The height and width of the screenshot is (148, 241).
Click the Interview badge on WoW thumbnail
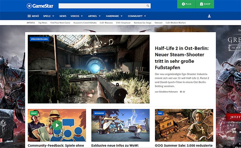[99, 113]
